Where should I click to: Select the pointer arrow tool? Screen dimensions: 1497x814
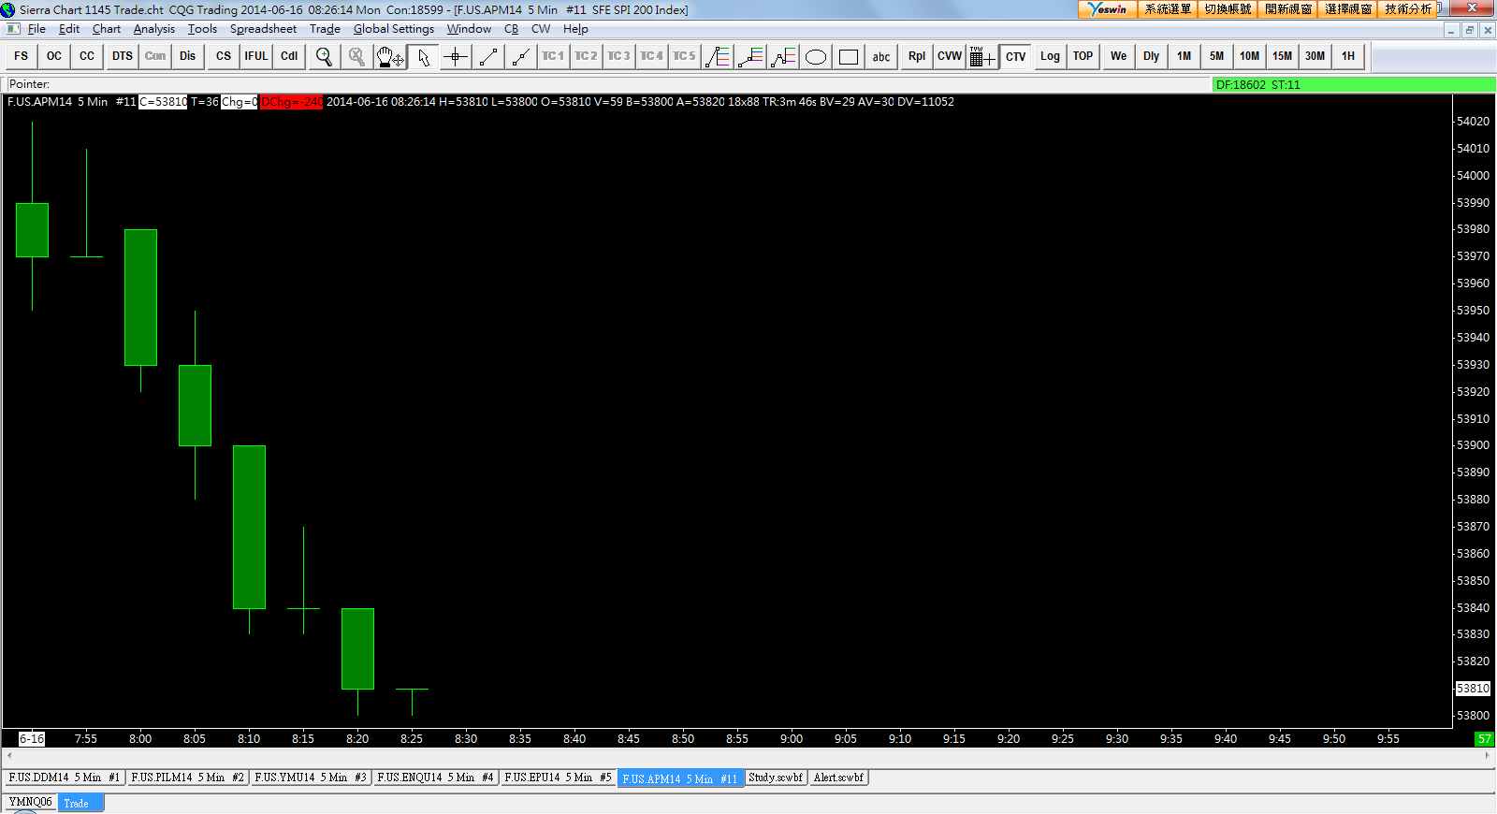(423, 56)
